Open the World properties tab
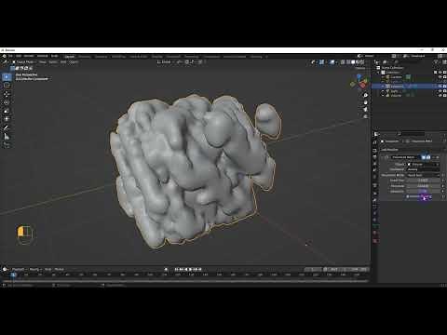Viewport: 447px width, 335px height. [x=375, y=178]
